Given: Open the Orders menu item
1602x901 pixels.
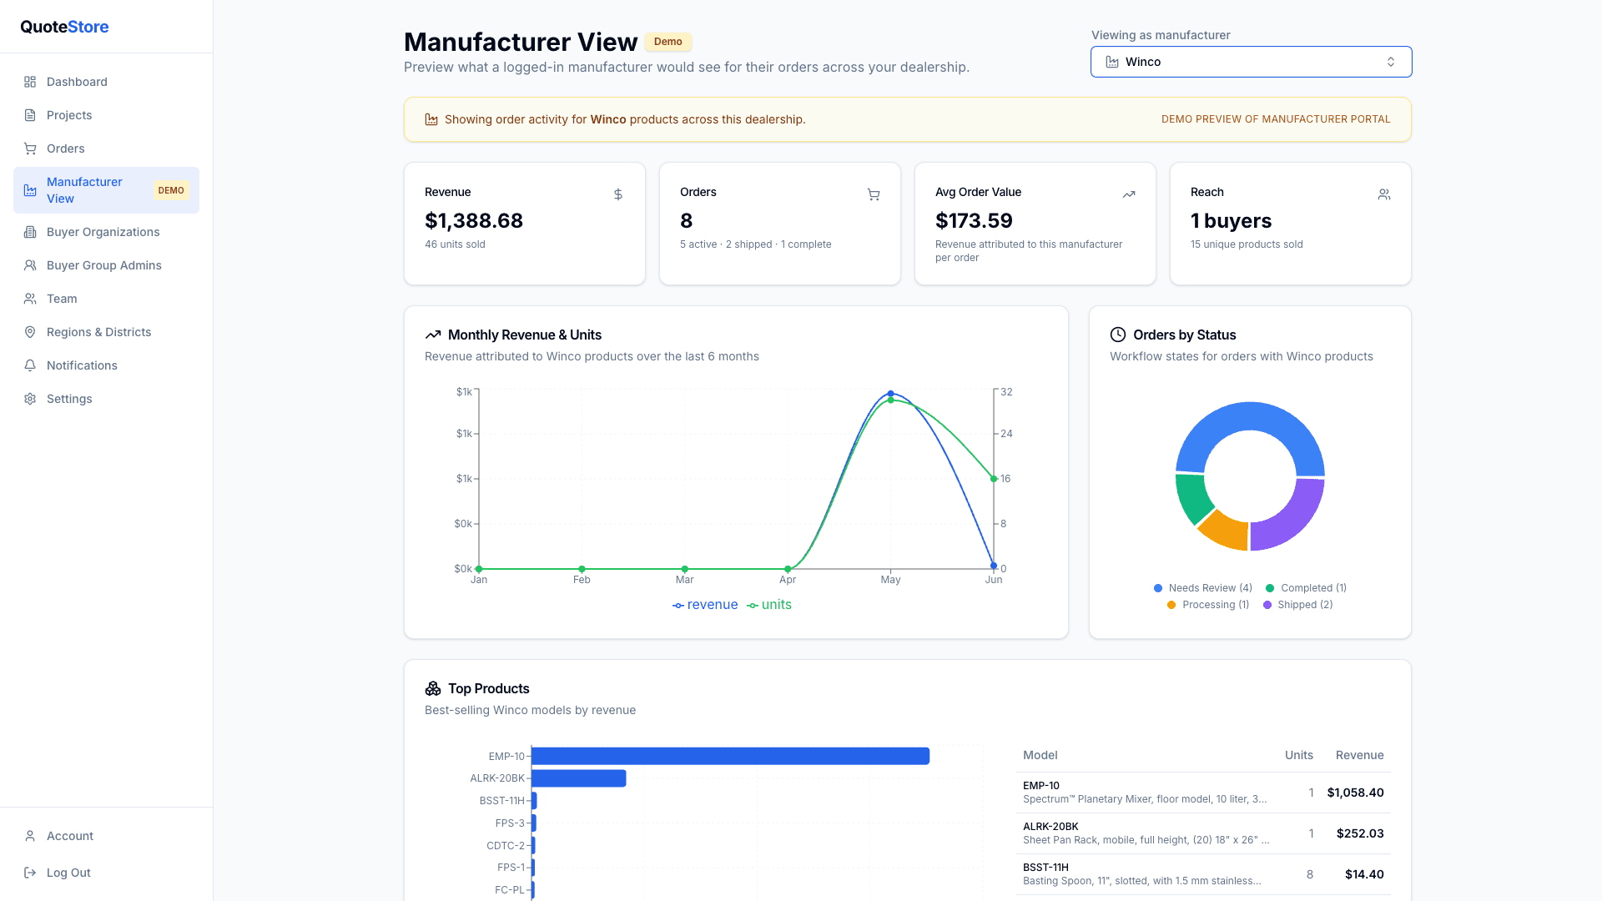Looking at the screenshot, I should [106, 148].
